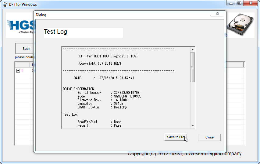
Task: Click the hard drive image in main window
Action: [240, 24]
